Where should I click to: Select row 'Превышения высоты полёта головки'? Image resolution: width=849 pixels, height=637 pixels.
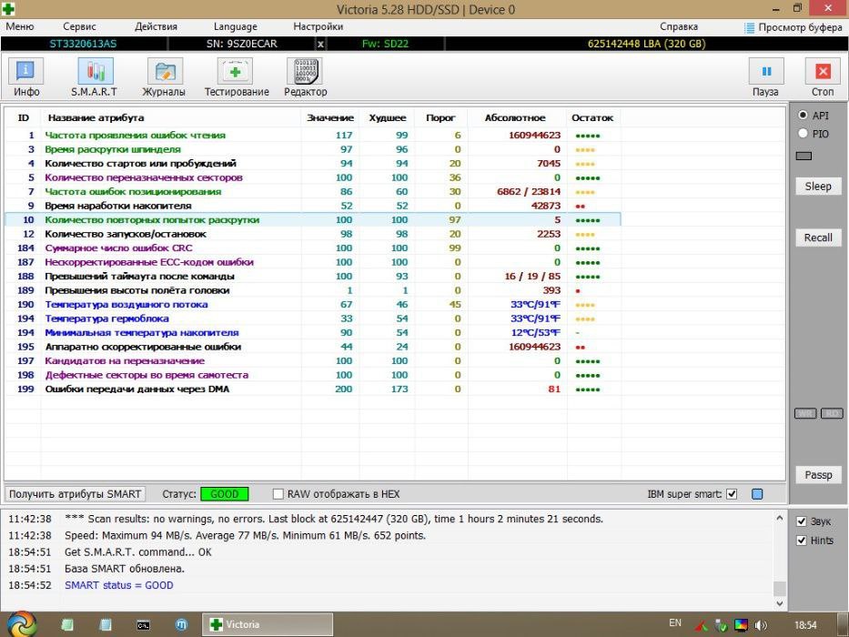click(312, 290)
